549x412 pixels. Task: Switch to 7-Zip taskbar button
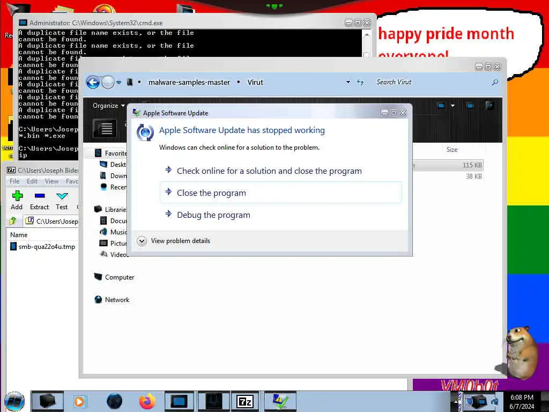pyautogui.click(x=245, y=401)
